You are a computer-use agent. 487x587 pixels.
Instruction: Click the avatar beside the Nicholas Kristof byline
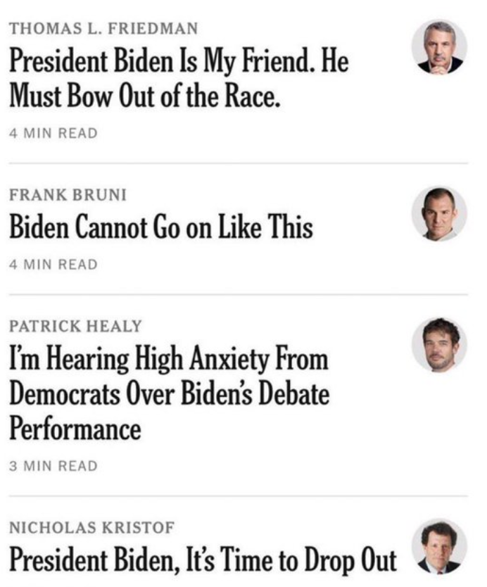click(x=439, y=547)
